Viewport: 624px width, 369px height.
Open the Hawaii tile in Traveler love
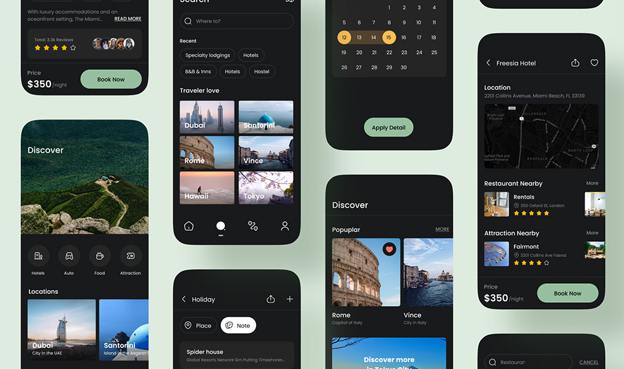click(x=207, y=188)
